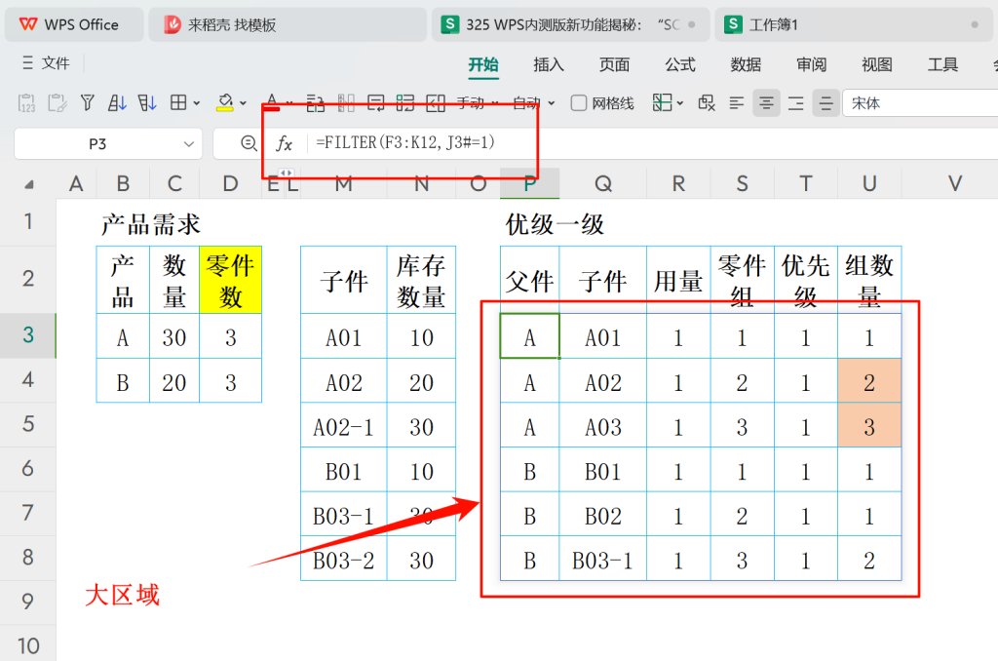This screenshot has width=998, height=661.
Task: Click the A02-1 cell in 子件 column
Action: point(344,427)
